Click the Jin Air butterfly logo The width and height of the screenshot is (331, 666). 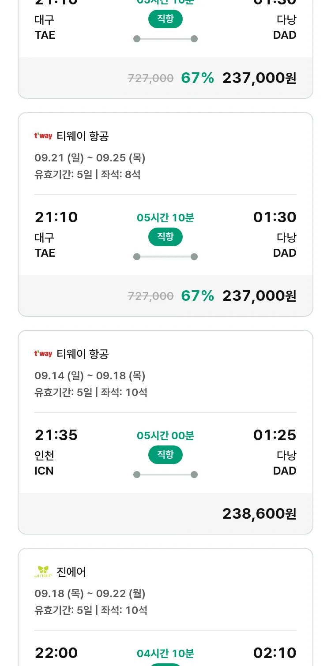click(43, 572)
